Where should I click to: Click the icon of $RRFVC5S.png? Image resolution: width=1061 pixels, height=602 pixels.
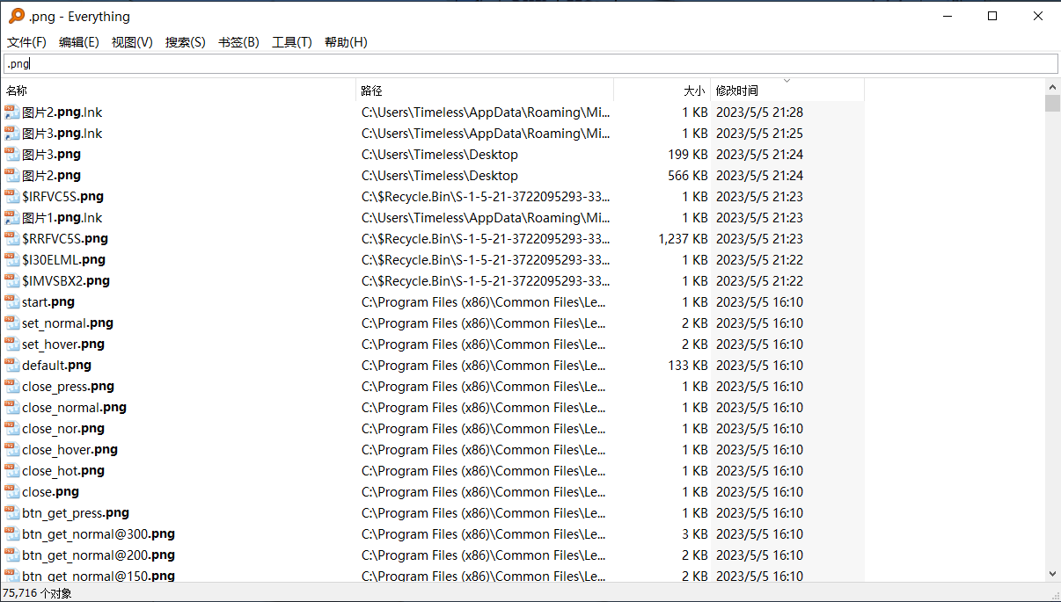coord(11,238)
